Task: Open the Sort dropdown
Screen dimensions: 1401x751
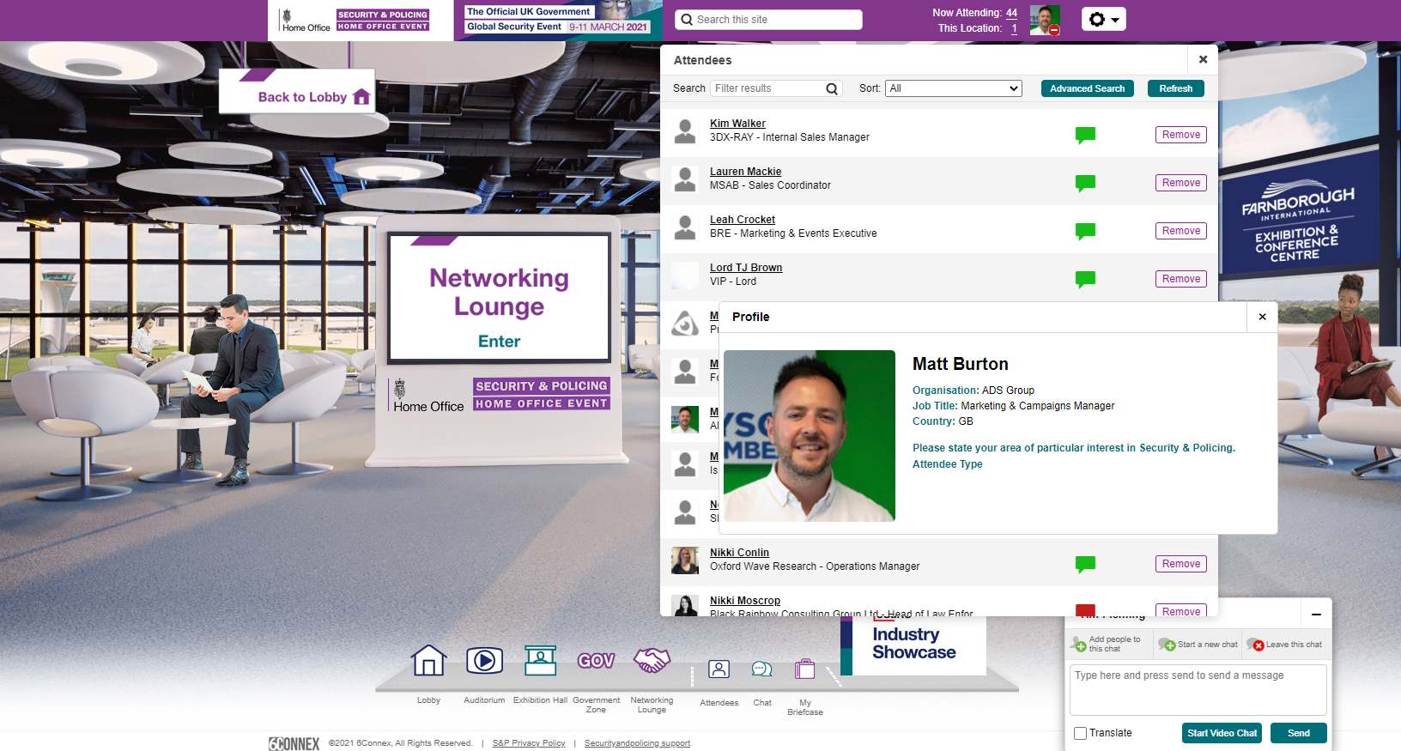Action: [953, 88]
